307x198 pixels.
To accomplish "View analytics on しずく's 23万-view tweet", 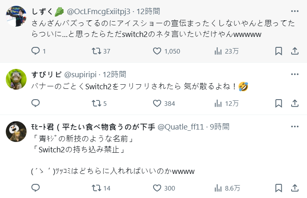I will point(218,51).
